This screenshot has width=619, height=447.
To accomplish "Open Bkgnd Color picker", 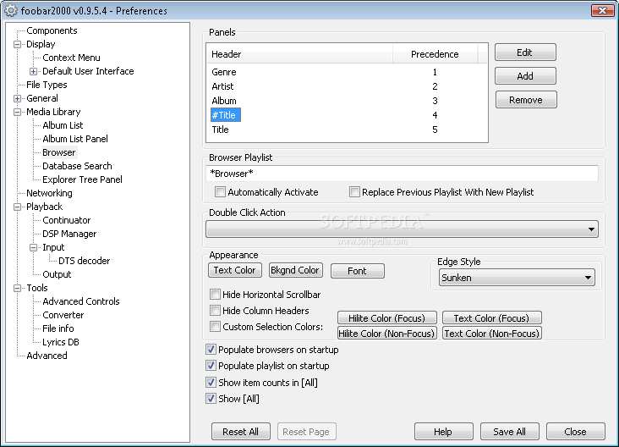I will point(295,270).
